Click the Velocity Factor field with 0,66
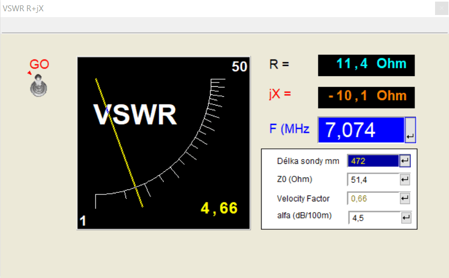The height and width of the screenshot is (278, 449). (x=373, y=199)
